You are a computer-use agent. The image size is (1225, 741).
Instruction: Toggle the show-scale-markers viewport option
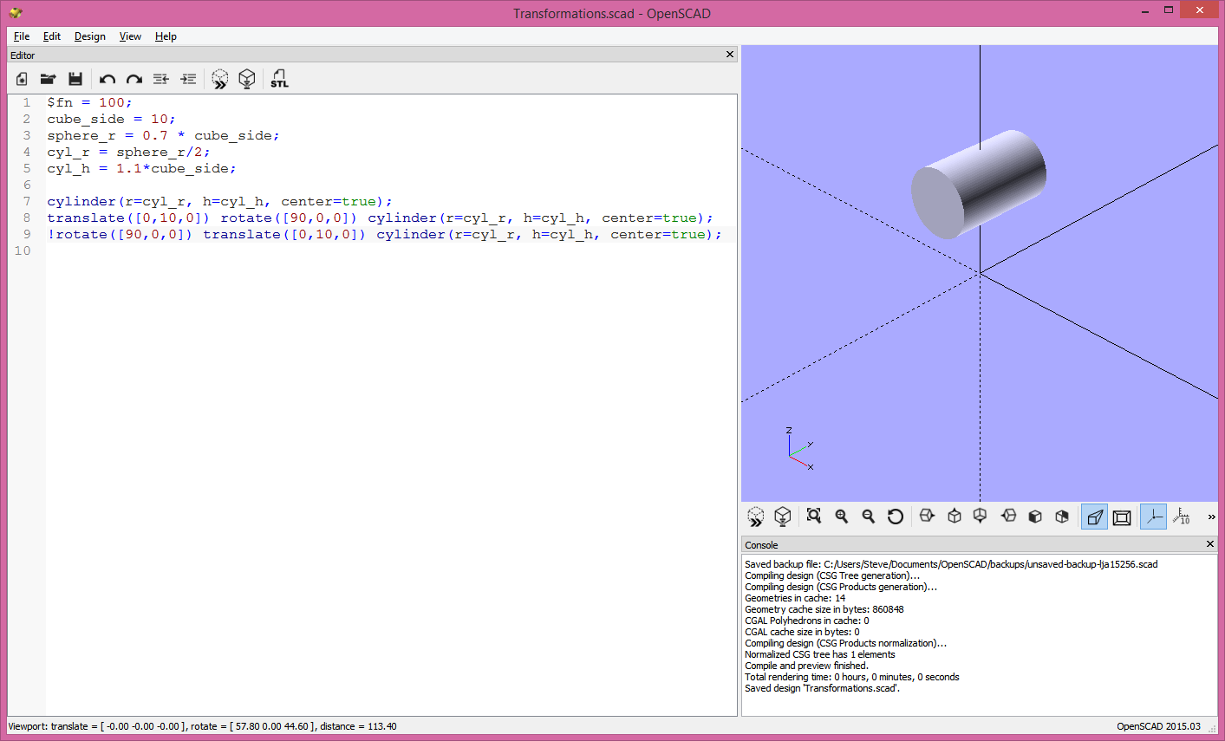pyautogui.click(x=1183, y=517)
